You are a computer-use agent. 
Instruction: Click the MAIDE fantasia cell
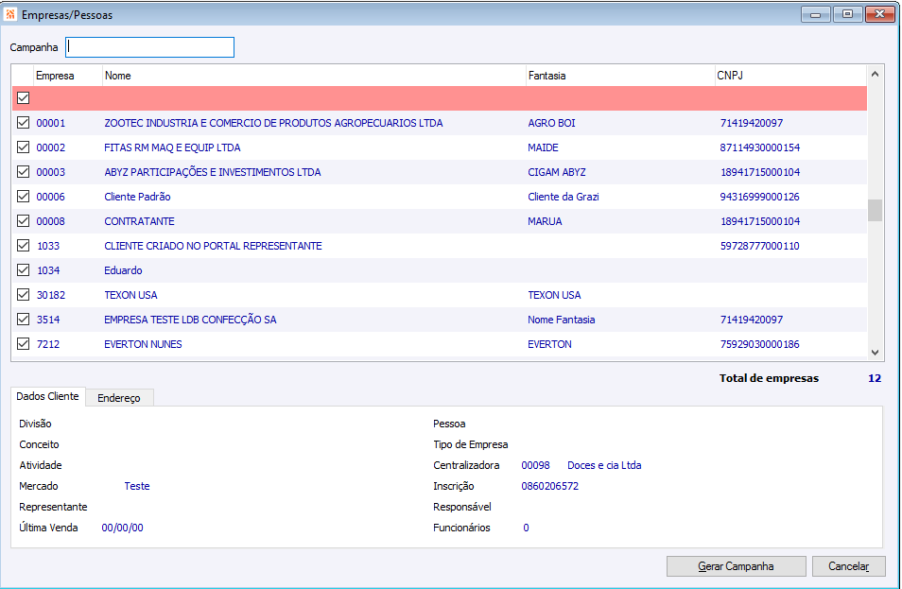pos(543,147)
